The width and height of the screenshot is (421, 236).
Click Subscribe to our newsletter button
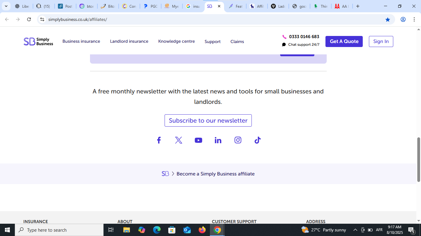pyautogui.click(x=208, y=120)
